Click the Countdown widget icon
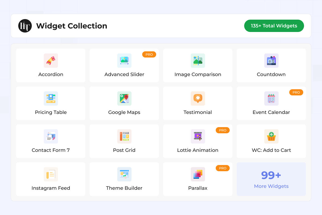Image resolution: width=322 pixels, height=215 pixels. tap(271, 60)
